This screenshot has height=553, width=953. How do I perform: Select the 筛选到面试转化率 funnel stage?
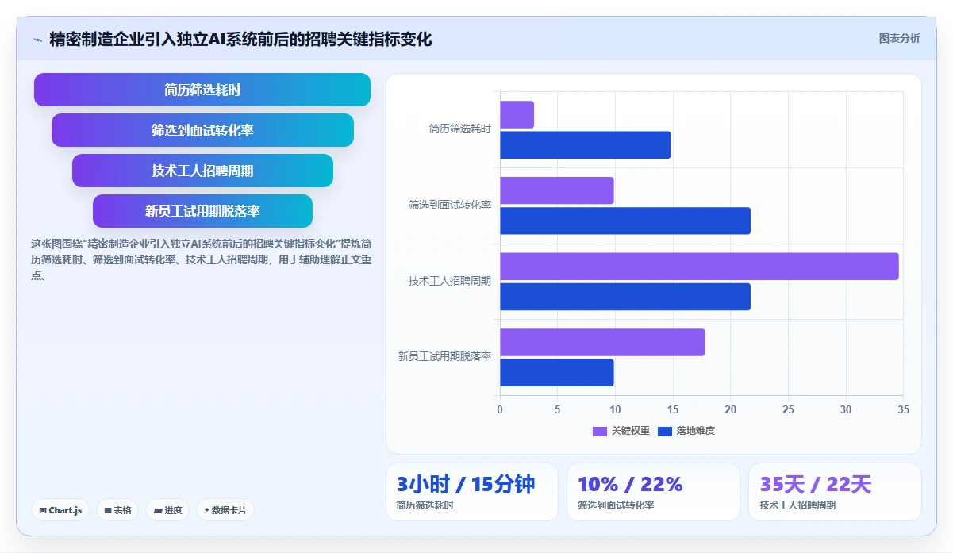[202, 130]
